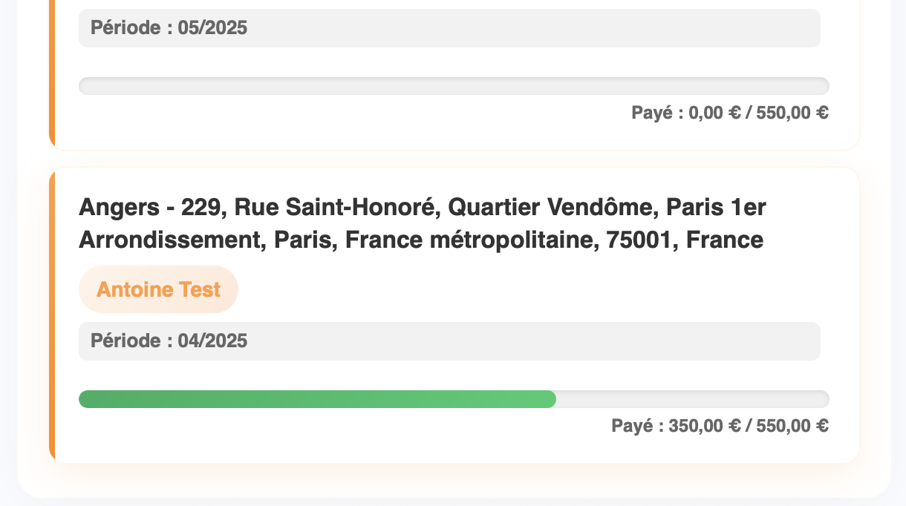Open the Angers Rue Saint-Honoré rent card title
The image size is (906, 506).
coord(422,224)
